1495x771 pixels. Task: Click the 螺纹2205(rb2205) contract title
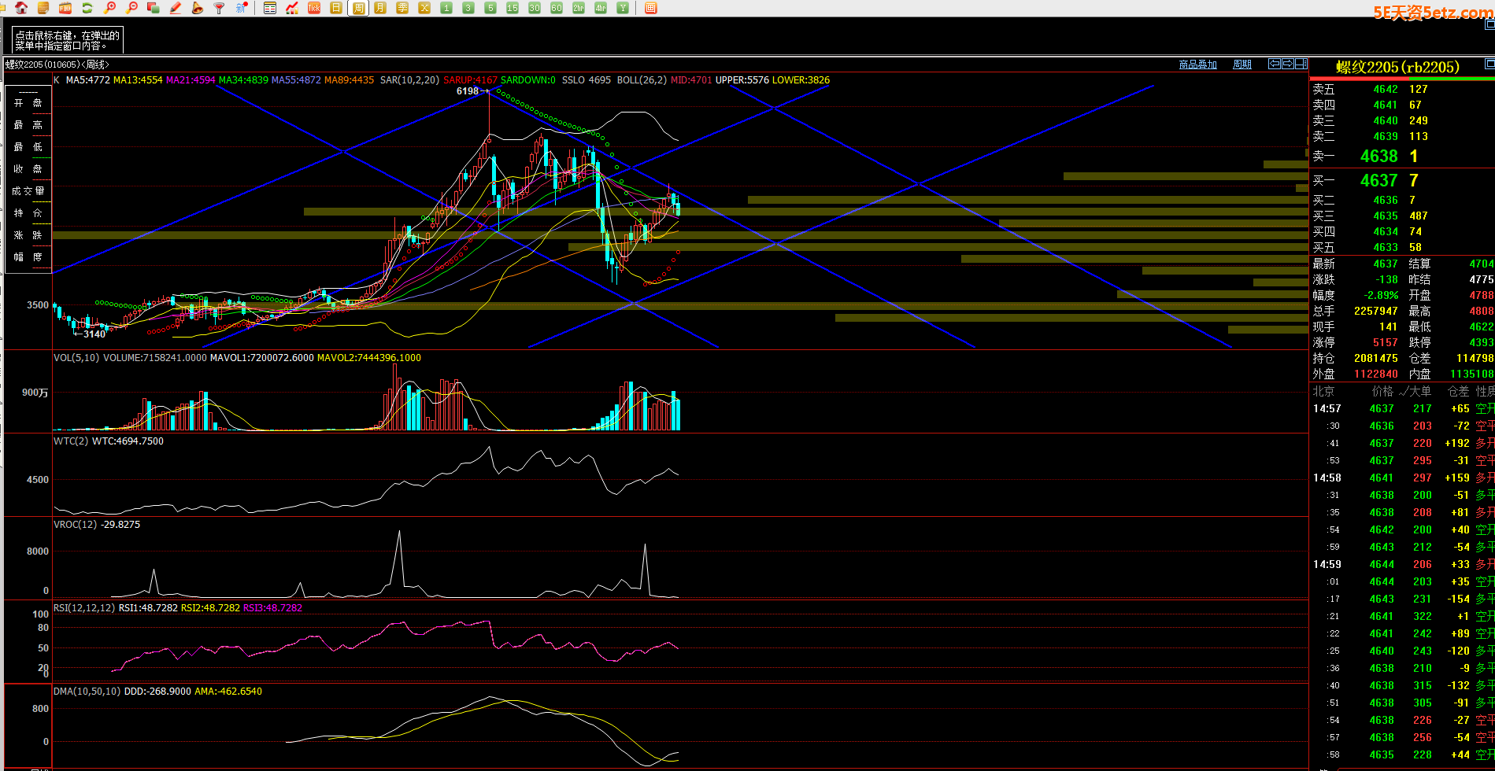click(x=1397, y=68)
